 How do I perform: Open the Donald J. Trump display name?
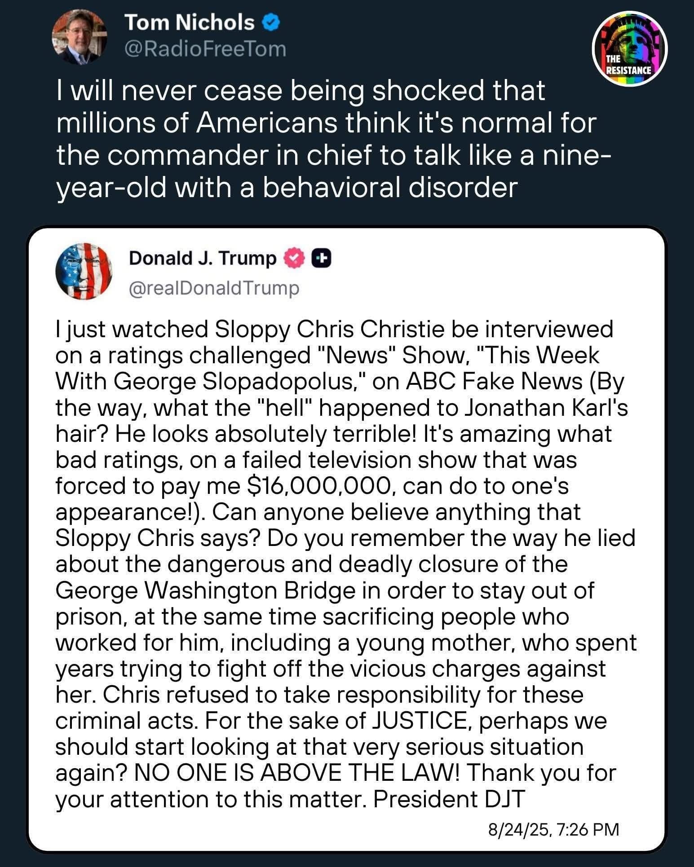202,258
